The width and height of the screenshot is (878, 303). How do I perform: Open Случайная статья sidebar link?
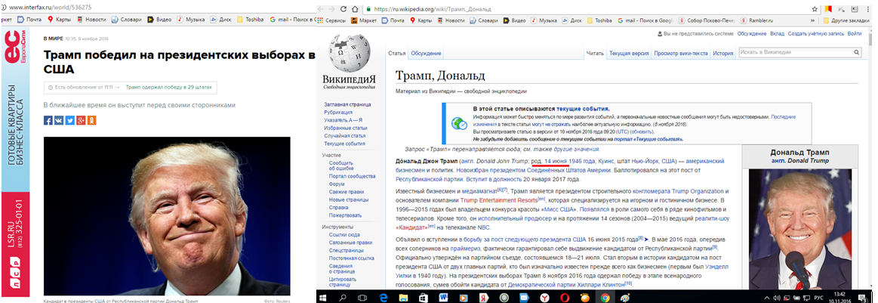[x=344, y=135]
